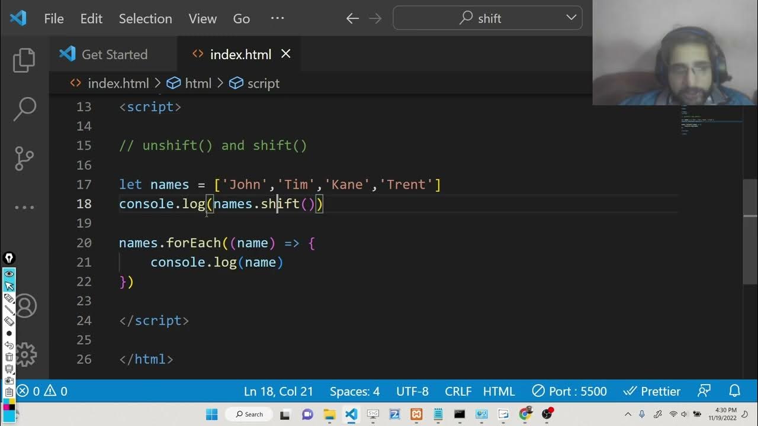Click the feedback icon in status bar
758x426 pixels.
pyautogui.click(x=704, y=391)
